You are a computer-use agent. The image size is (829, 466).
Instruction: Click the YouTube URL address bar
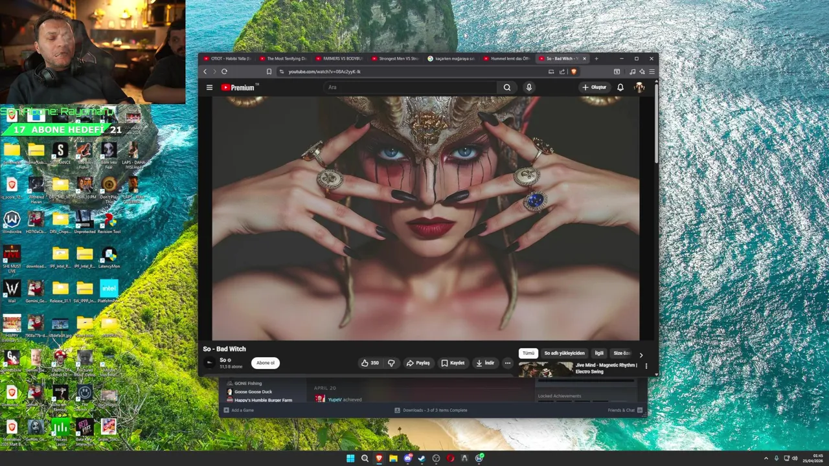pos(414,71)
